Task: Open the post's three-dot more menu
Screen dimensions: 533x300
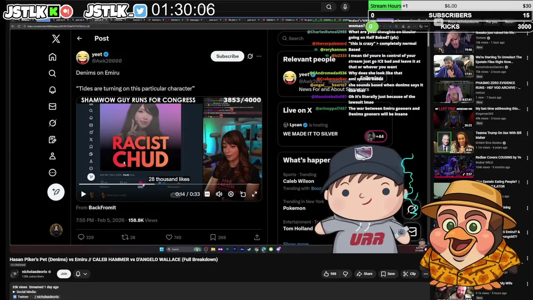Action: tap(259, 56)
